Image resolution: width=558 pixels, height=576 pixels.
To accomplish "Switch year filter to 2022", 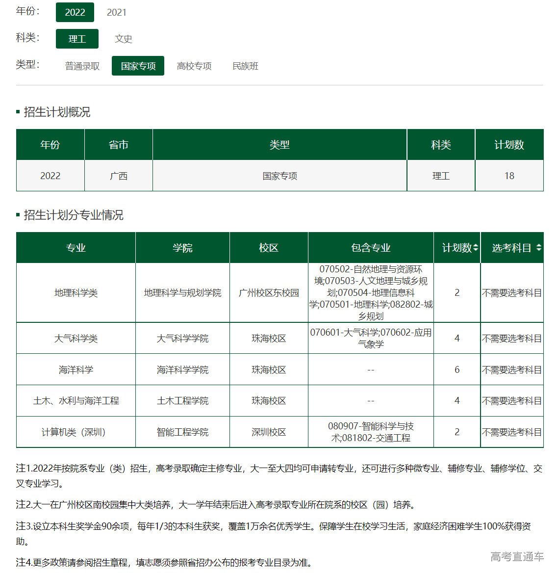I will [x=75, y=12].
